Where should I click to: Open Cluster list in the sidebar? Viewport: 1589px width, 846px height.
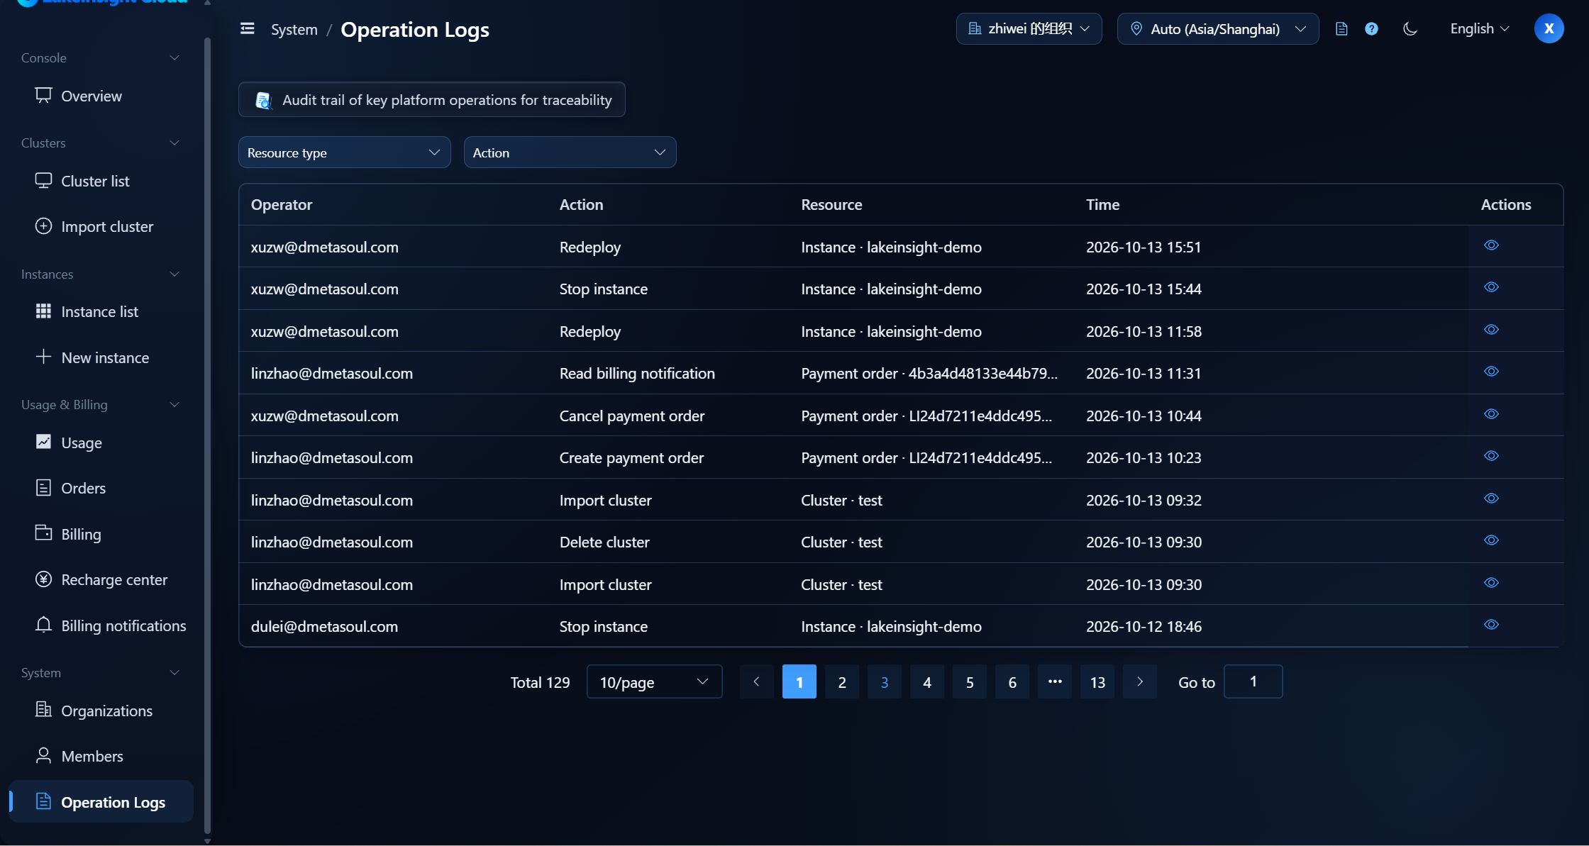coord(101,181)
